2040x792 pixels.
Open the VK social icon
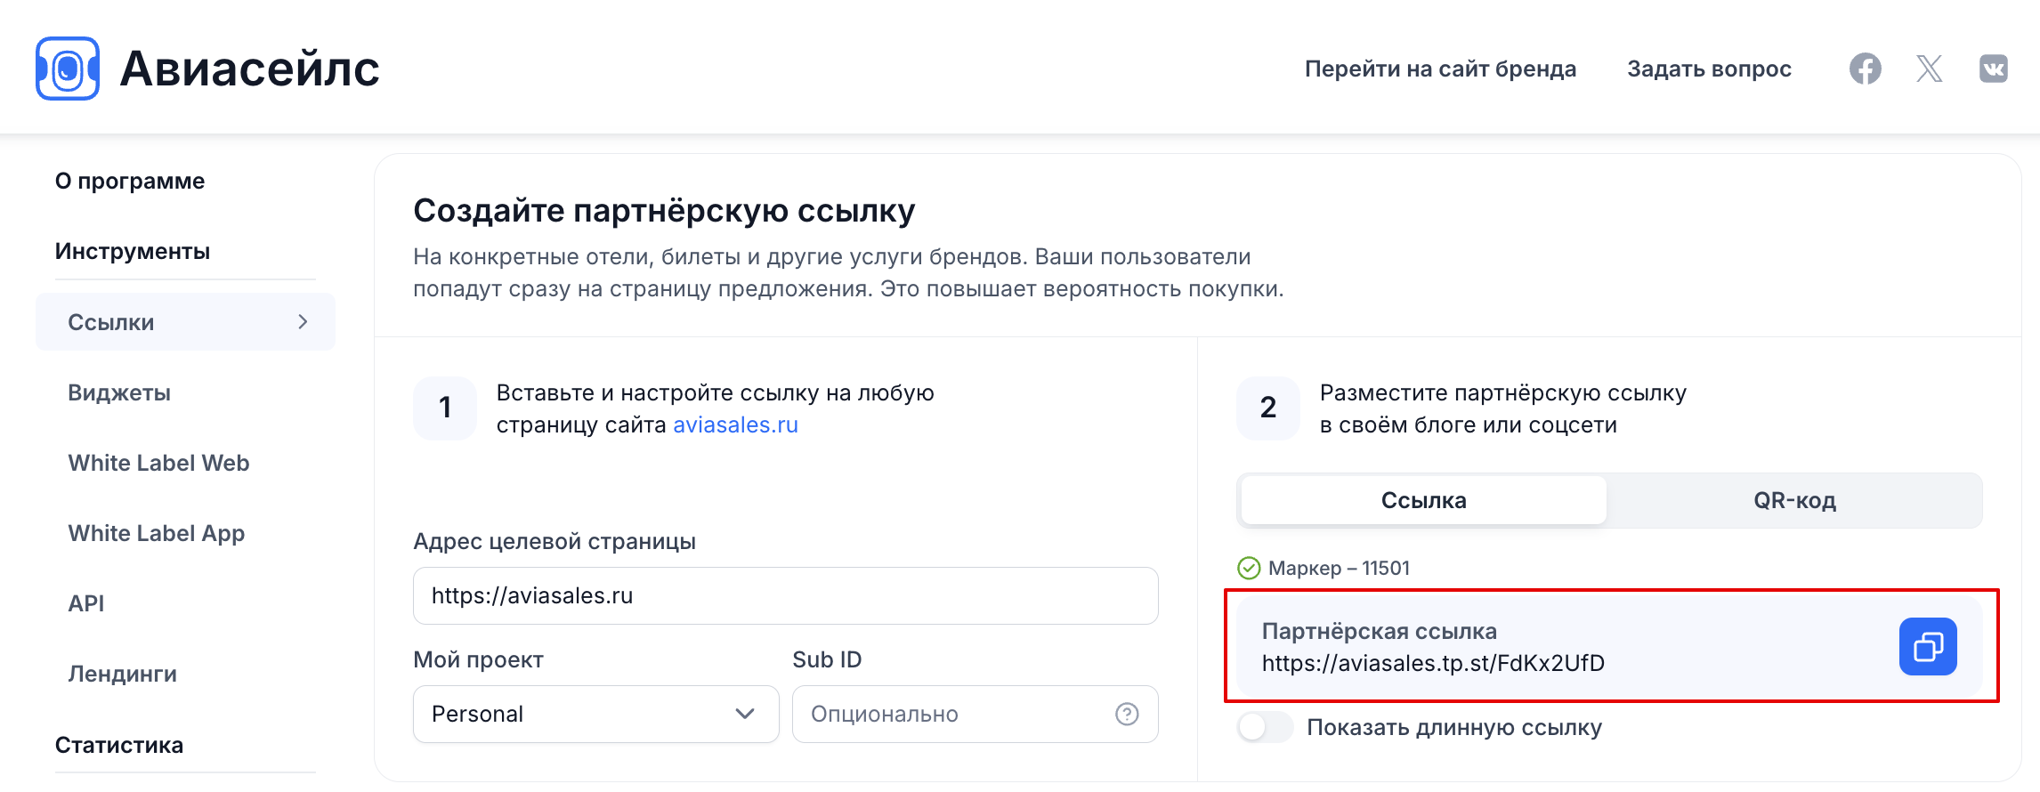click(x=1993, y=69)
